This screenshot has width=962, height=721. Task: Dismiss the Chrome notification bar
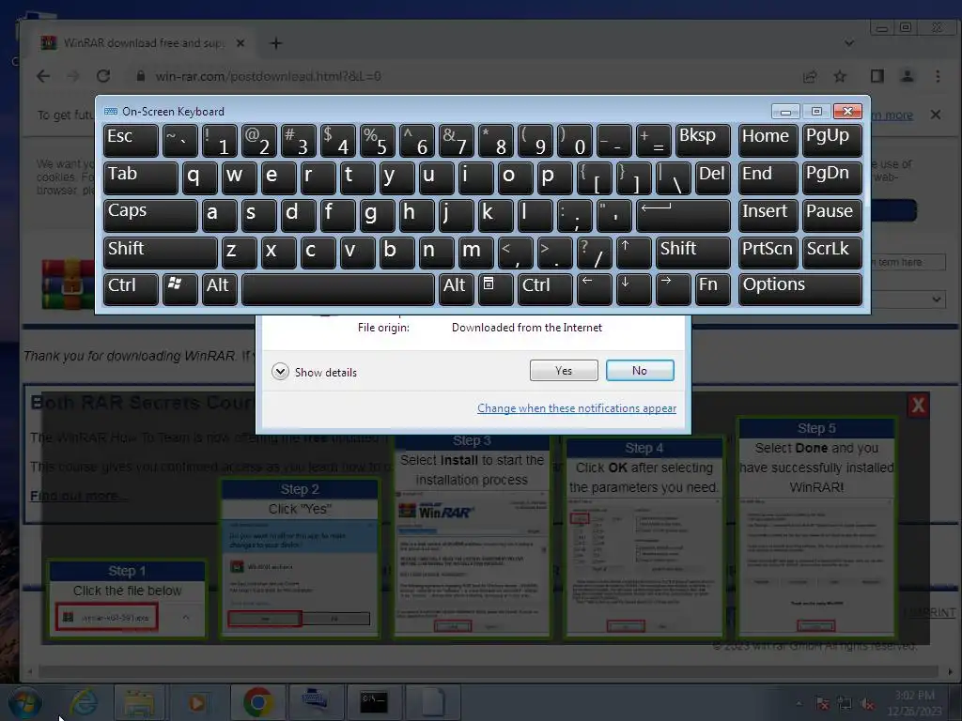point(935,115)
